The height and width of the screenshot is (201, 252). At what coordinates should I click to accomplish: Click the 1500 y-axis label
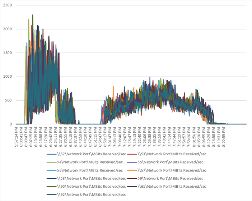coord(8,53)
